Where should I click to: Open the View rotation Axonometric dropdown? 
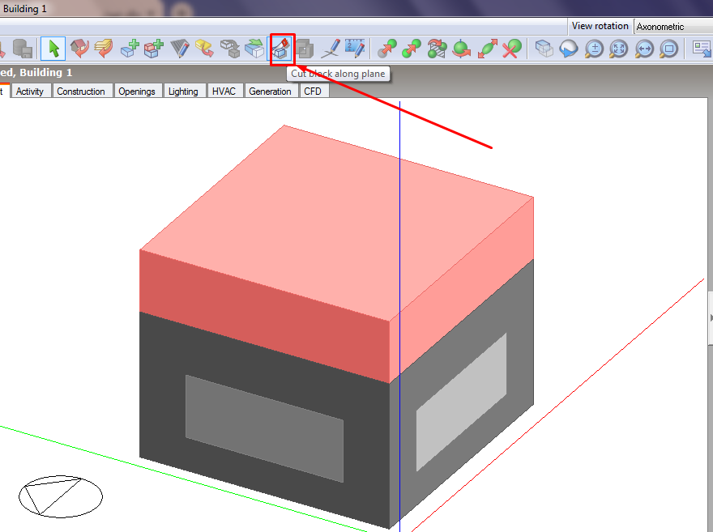[673, 27]
